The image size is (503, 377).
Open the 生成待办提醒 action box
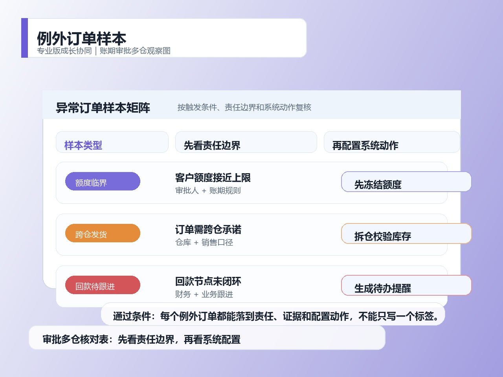(x=406, y=285)
